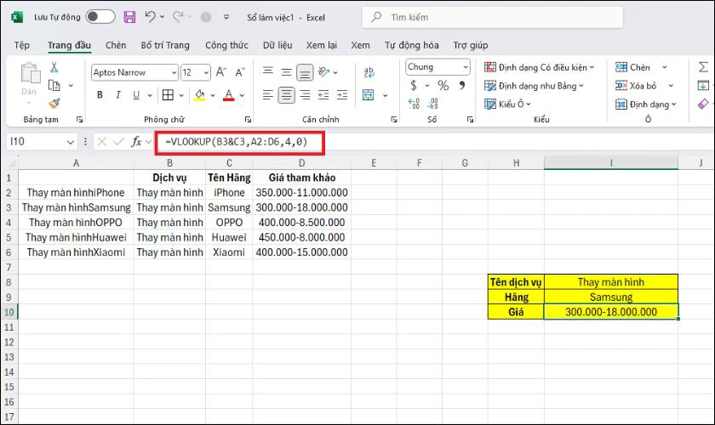The image size is (715, 425).
Task: Switch to the Dữ liệu tab
Action: [x=277, y=45]
